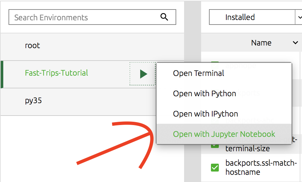
Task: Choose Open with Python
Action: pos(204,94)
